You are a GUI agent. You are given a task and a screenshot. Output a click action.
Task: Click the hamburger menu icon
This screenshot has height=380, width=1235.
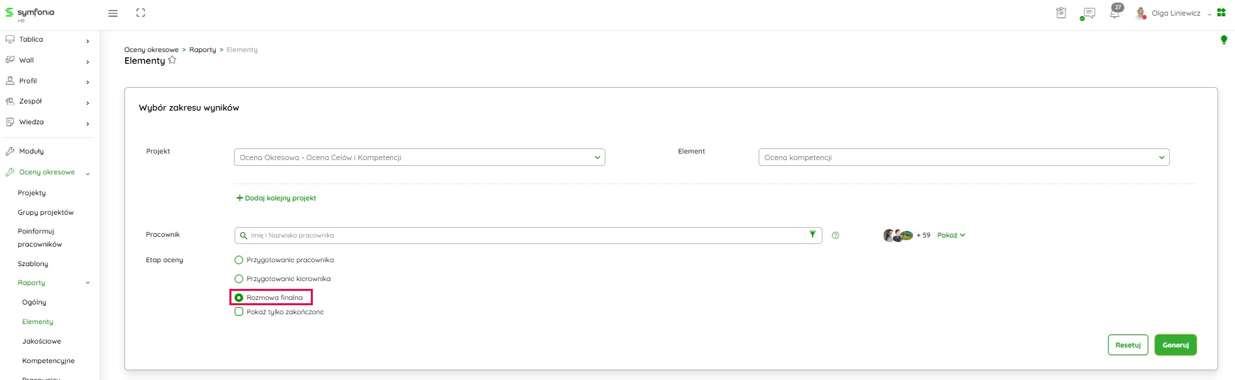coord(113,13)
